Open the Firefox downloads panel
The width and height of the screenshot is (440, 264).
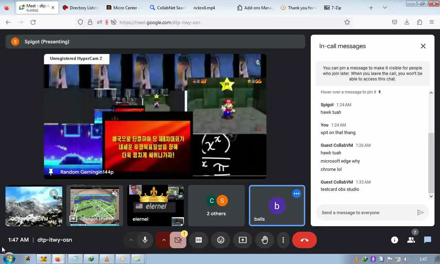tap(407, 22)
